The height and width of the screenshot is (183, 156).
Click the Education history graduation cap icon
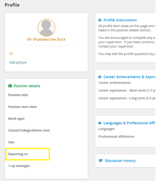click(x=101, y=161)
